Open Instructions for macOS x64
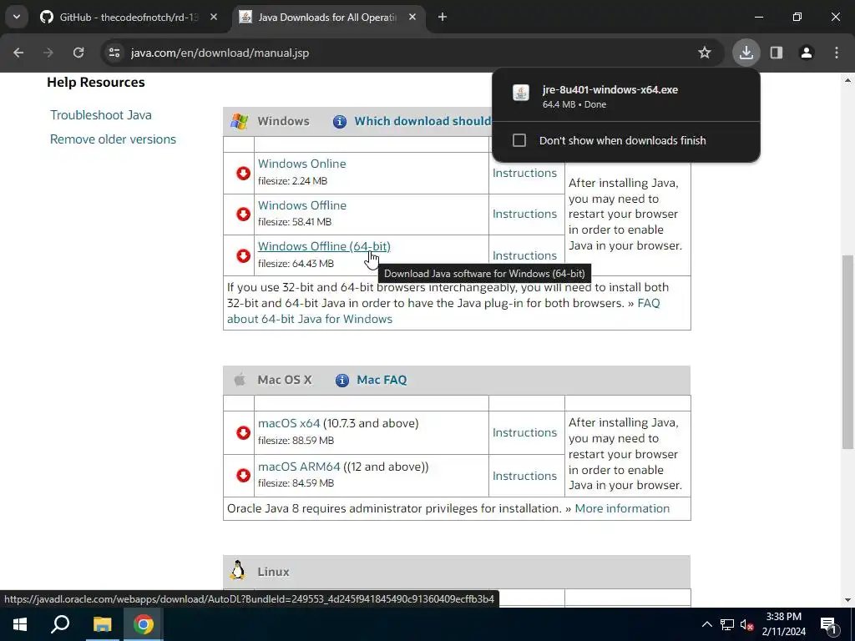 (524, 432)
